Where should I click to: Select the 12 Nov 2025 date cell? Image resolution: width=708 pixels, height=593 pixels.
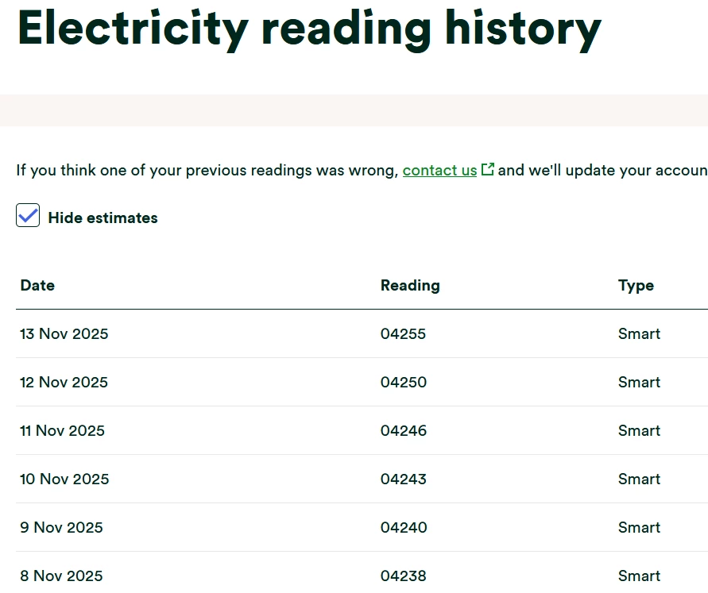[x=64, y=383]
